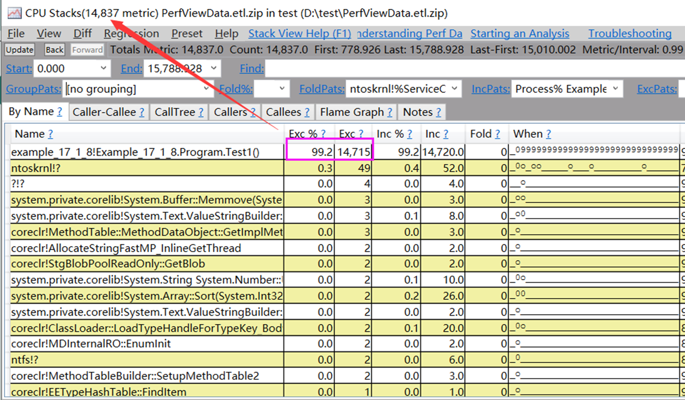Screen dimensions: 685x400
Task: Click the help "?" on the Name column
Action: click(51, 134)
